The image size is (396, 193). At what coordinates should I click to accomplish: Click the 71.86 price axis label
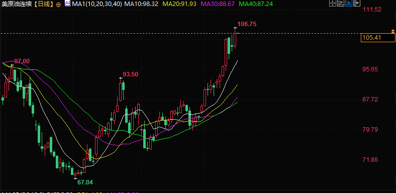(370, 160)
